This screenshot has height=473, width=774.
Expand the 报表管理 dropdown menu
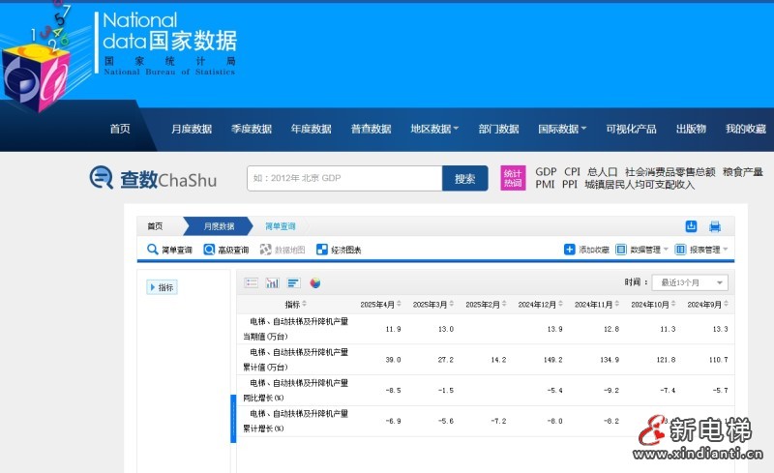pyautogui.click(x=702, y=250)
